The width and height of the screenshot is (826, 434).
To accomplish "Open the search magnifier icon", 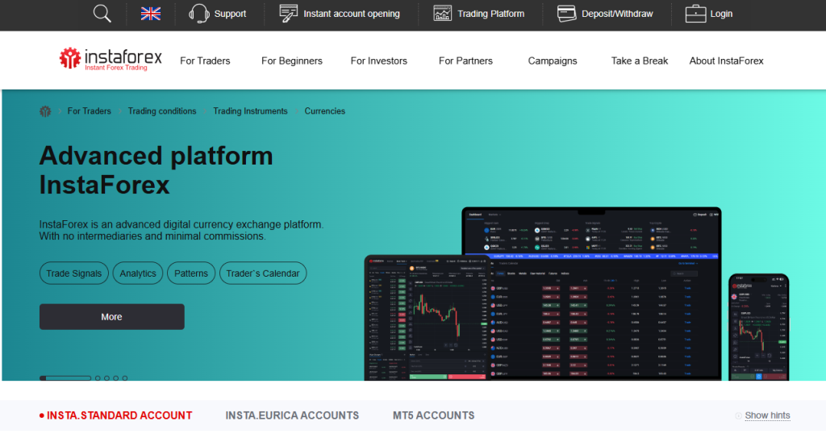I will tap(102, 13).
